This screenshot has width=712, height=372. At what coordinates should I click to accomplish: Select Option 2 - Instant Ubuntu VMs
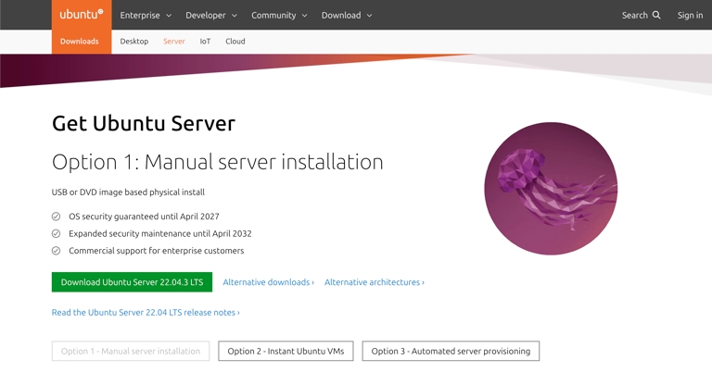[x=286, y=352]
